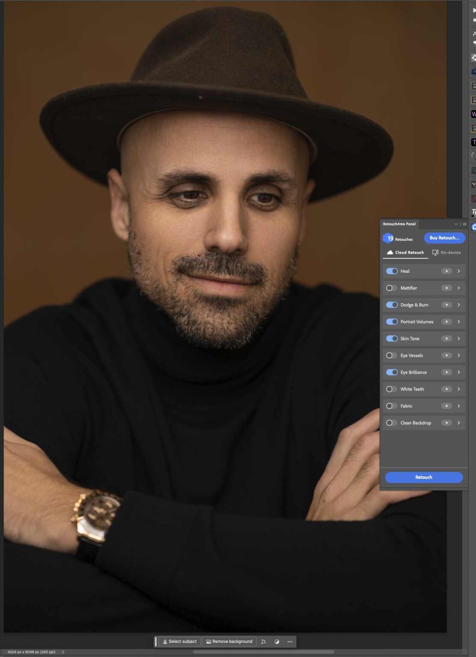Click the contextual task bar grip handle
Viewport: 476px width, 657px height.
pyautogui.click(x=156, y=642)
